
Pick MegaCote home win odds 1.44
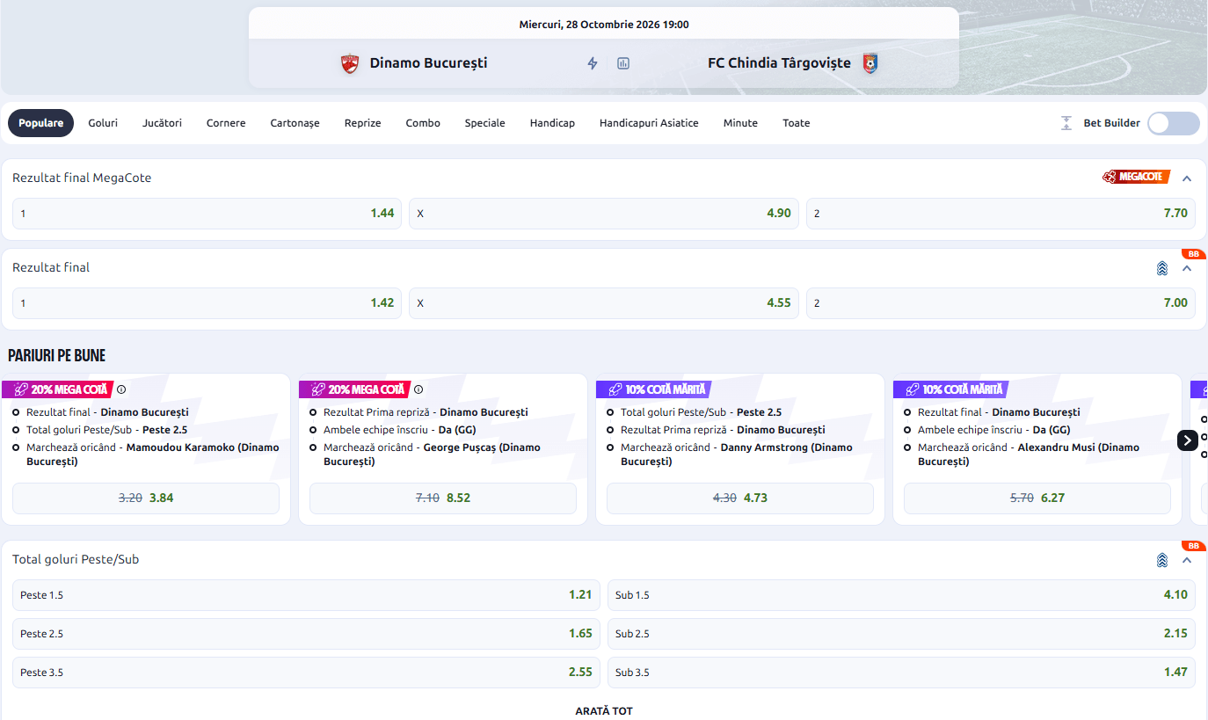(x=207, y=214)
